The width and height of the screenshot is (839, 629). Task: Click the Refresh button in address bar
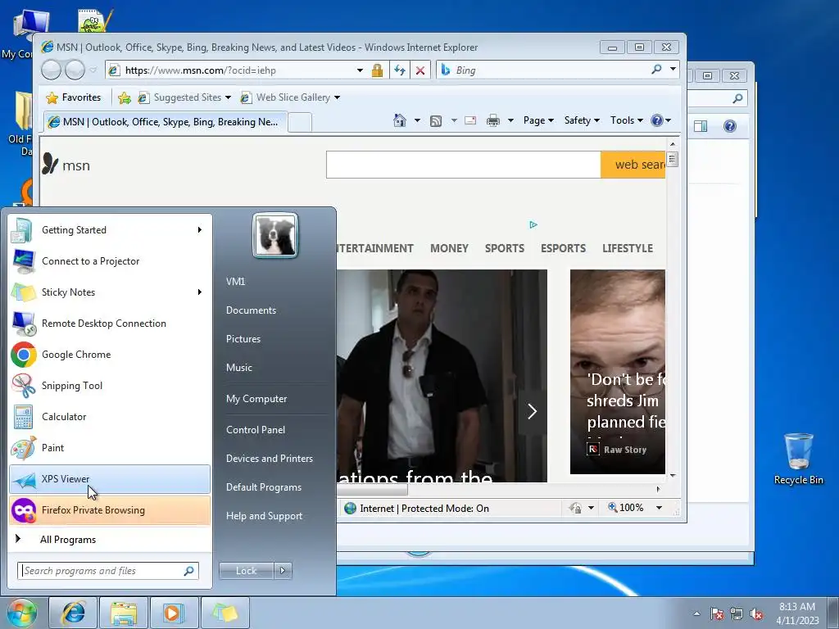pyautogui.click(x=400, y=70)
